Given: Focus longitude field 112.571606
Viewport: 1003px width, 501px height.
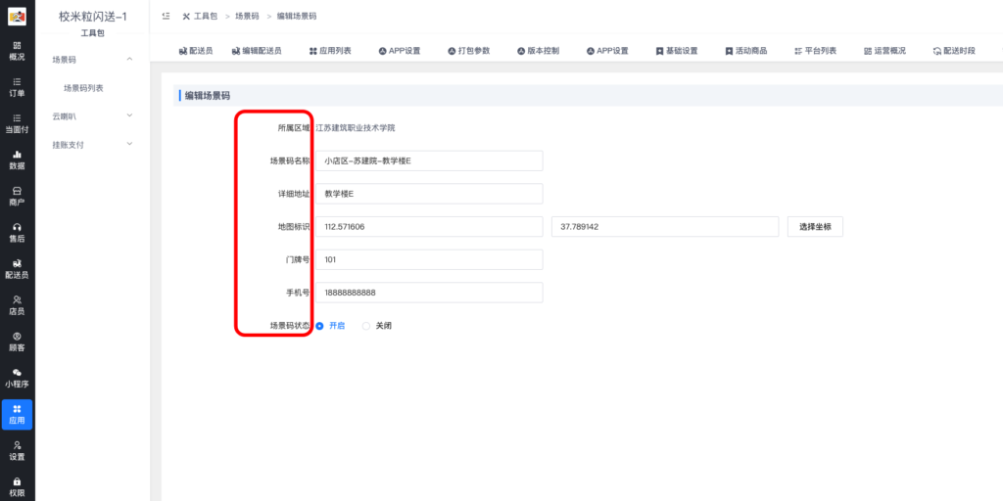Looking at the screenshot, I should (429, 227).
